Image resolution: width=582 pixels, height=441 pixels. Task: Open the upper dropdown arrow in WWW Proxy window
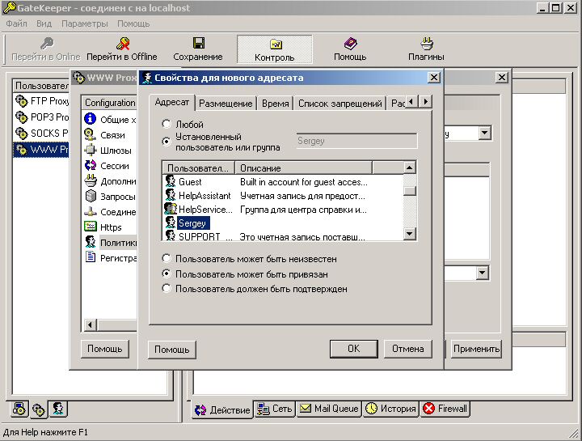click(x=484, y=133)
